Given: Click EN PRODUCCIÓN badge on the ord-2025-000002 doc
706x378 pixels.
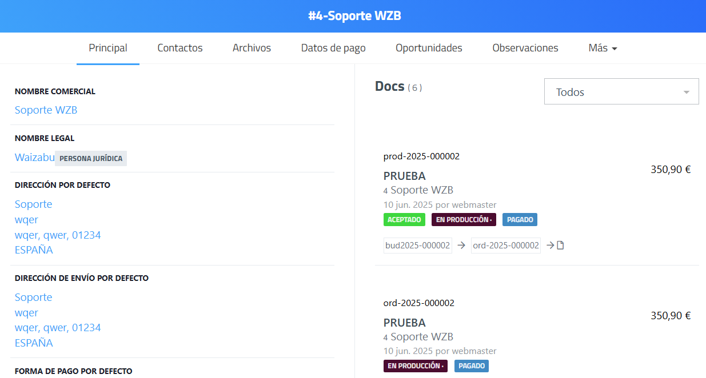Looking at the screenshot, I should tap(415, 366).
